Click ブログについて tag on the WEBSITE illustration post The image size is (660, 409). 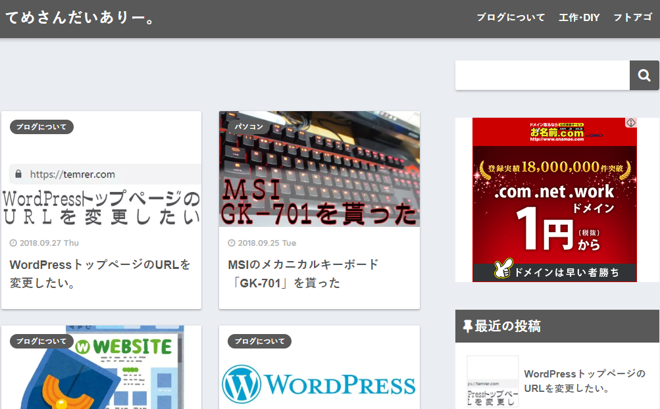pos(41,341)
